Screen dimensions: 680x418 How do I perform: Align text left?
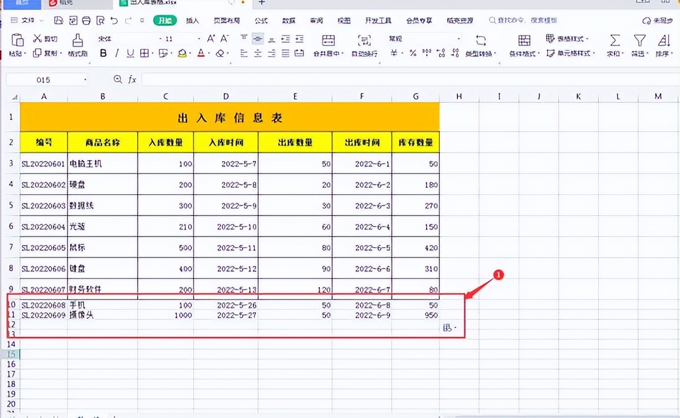244,53
